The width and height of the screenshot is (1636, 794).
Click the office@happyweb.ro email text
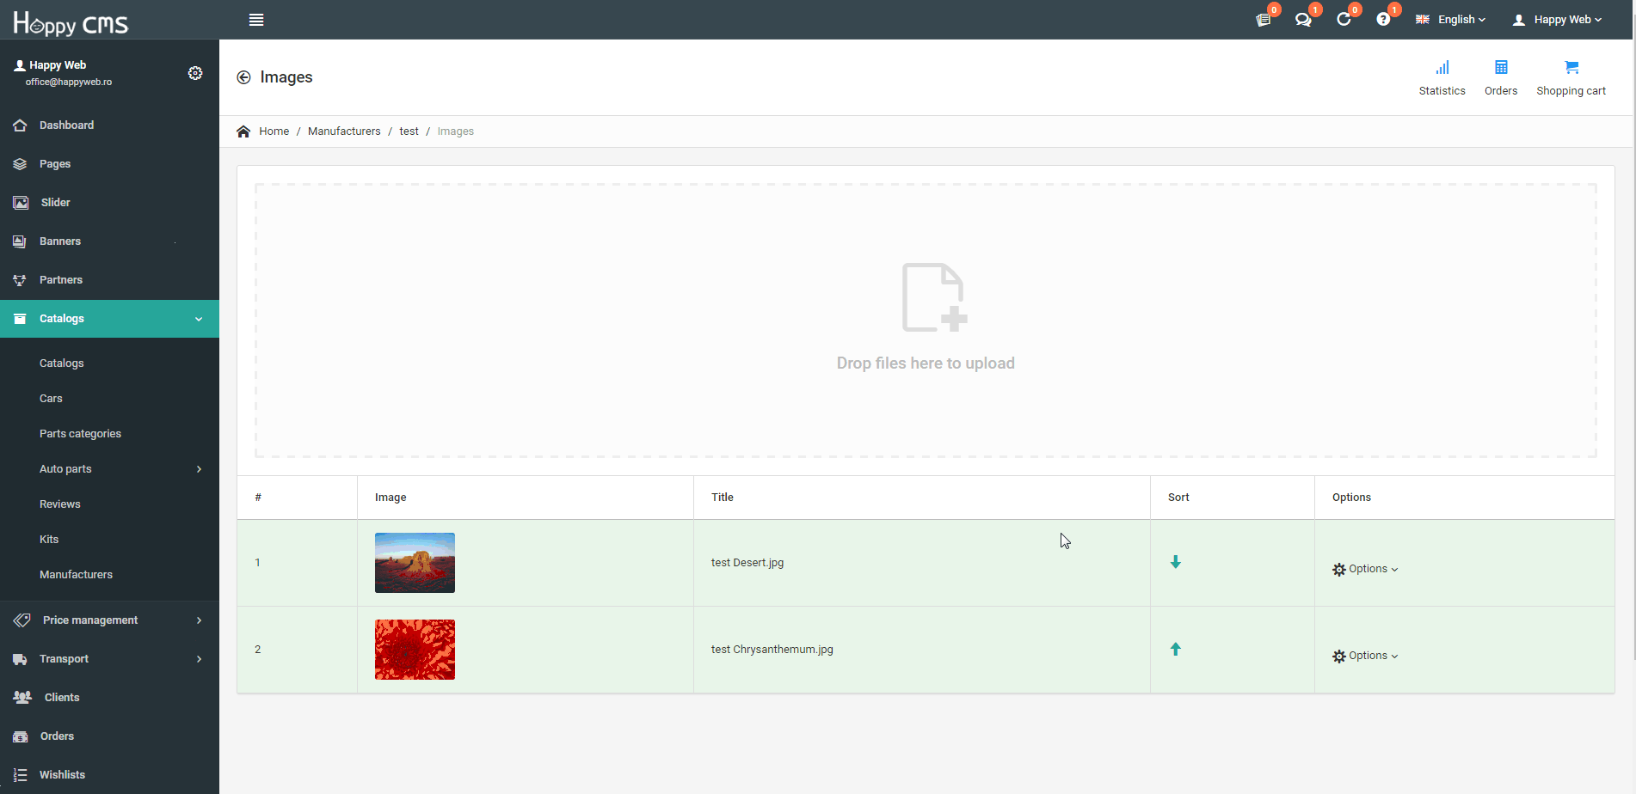pyautogui.click(x=69, y=82)
